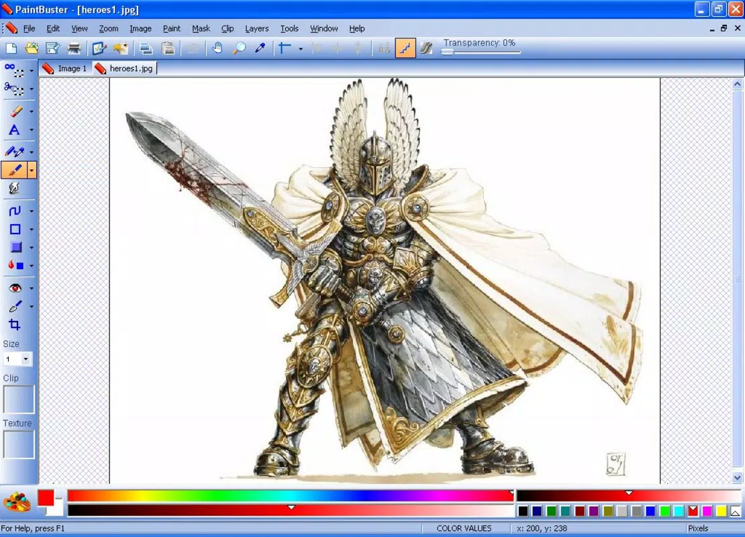This screenshot has height=537, width=745.
Task: Select the Text tool letter A
Action: (x=15, y=130)
